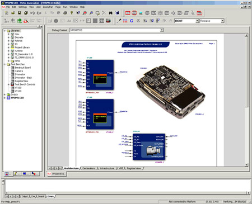
Task: Select the Errors output tab
Action: pos(50,196)
